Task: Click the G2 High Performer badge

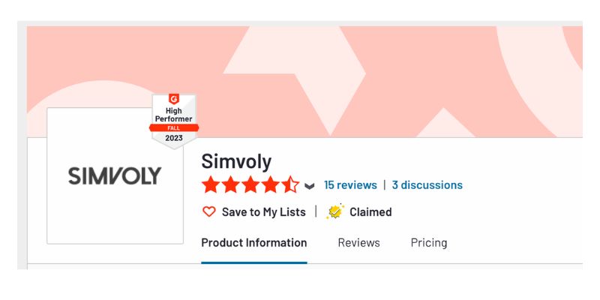Action: [x=174, y=121]
